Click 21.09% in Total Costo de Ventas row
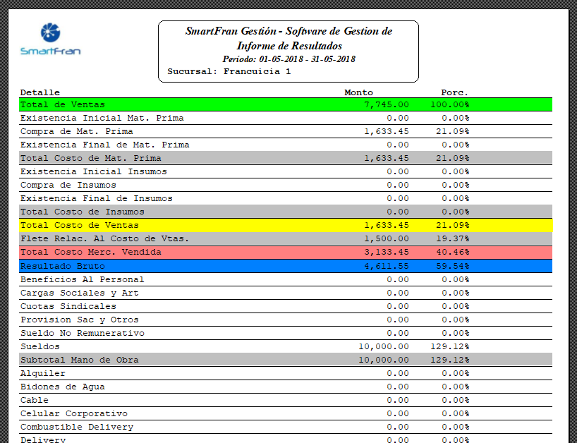Screen dimensions: 577x443 [453, 225]
